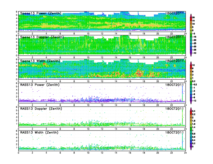Click the -30 label on the top colorbar
213x164 pixels.
click(x=194, y=47)
